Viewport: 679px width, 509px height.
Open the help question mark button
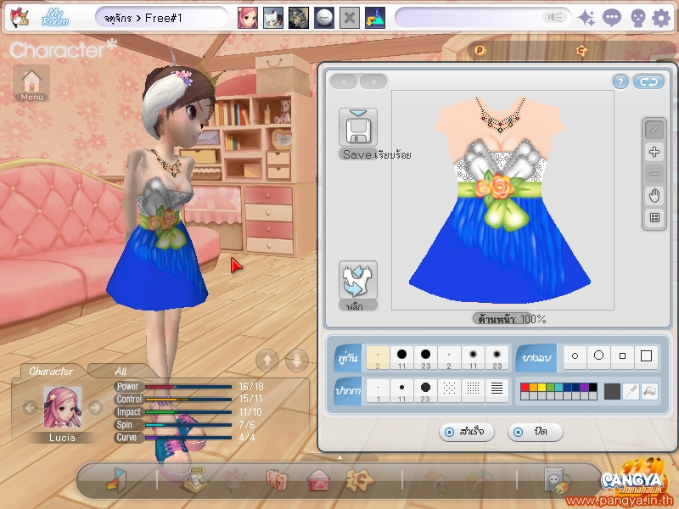click(620, 81)
